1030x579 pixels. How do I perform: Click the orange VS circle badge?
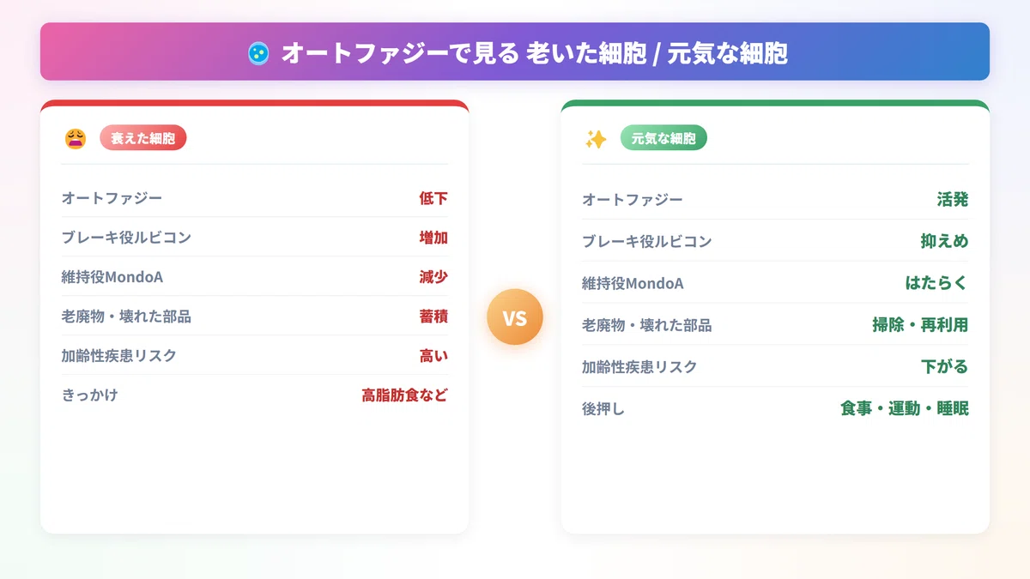[515, 317]
